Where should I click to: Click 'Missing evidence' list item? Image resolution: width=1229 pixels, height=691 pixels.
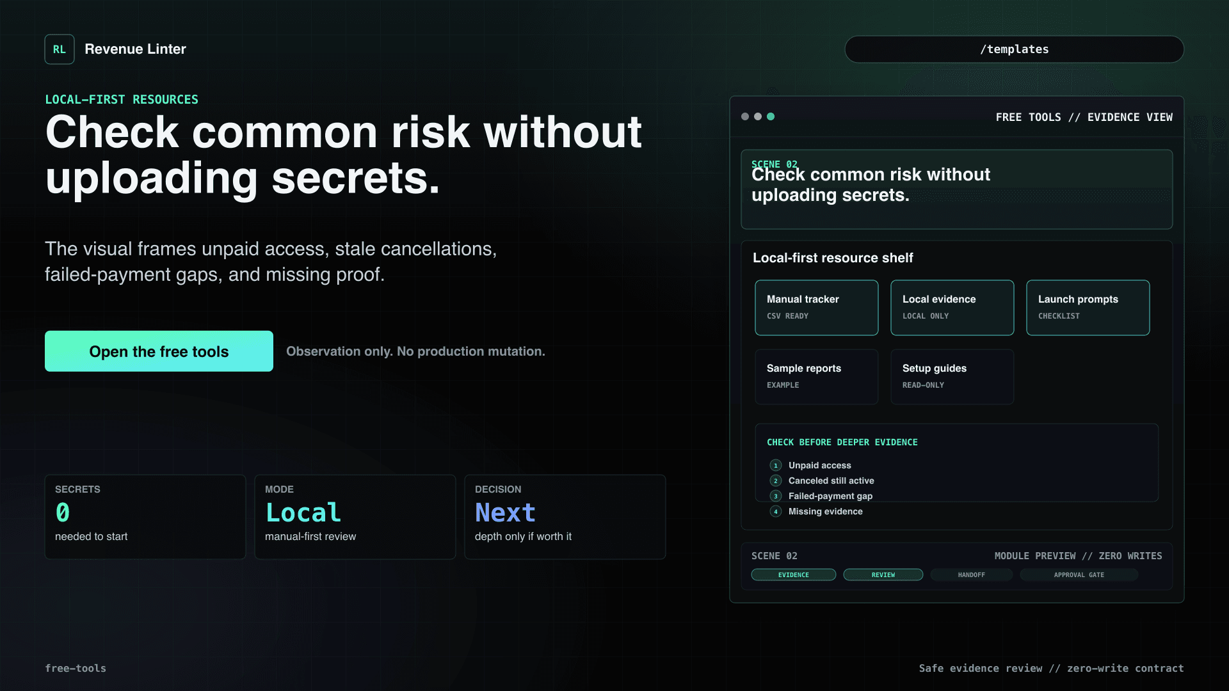pos(826,511)
